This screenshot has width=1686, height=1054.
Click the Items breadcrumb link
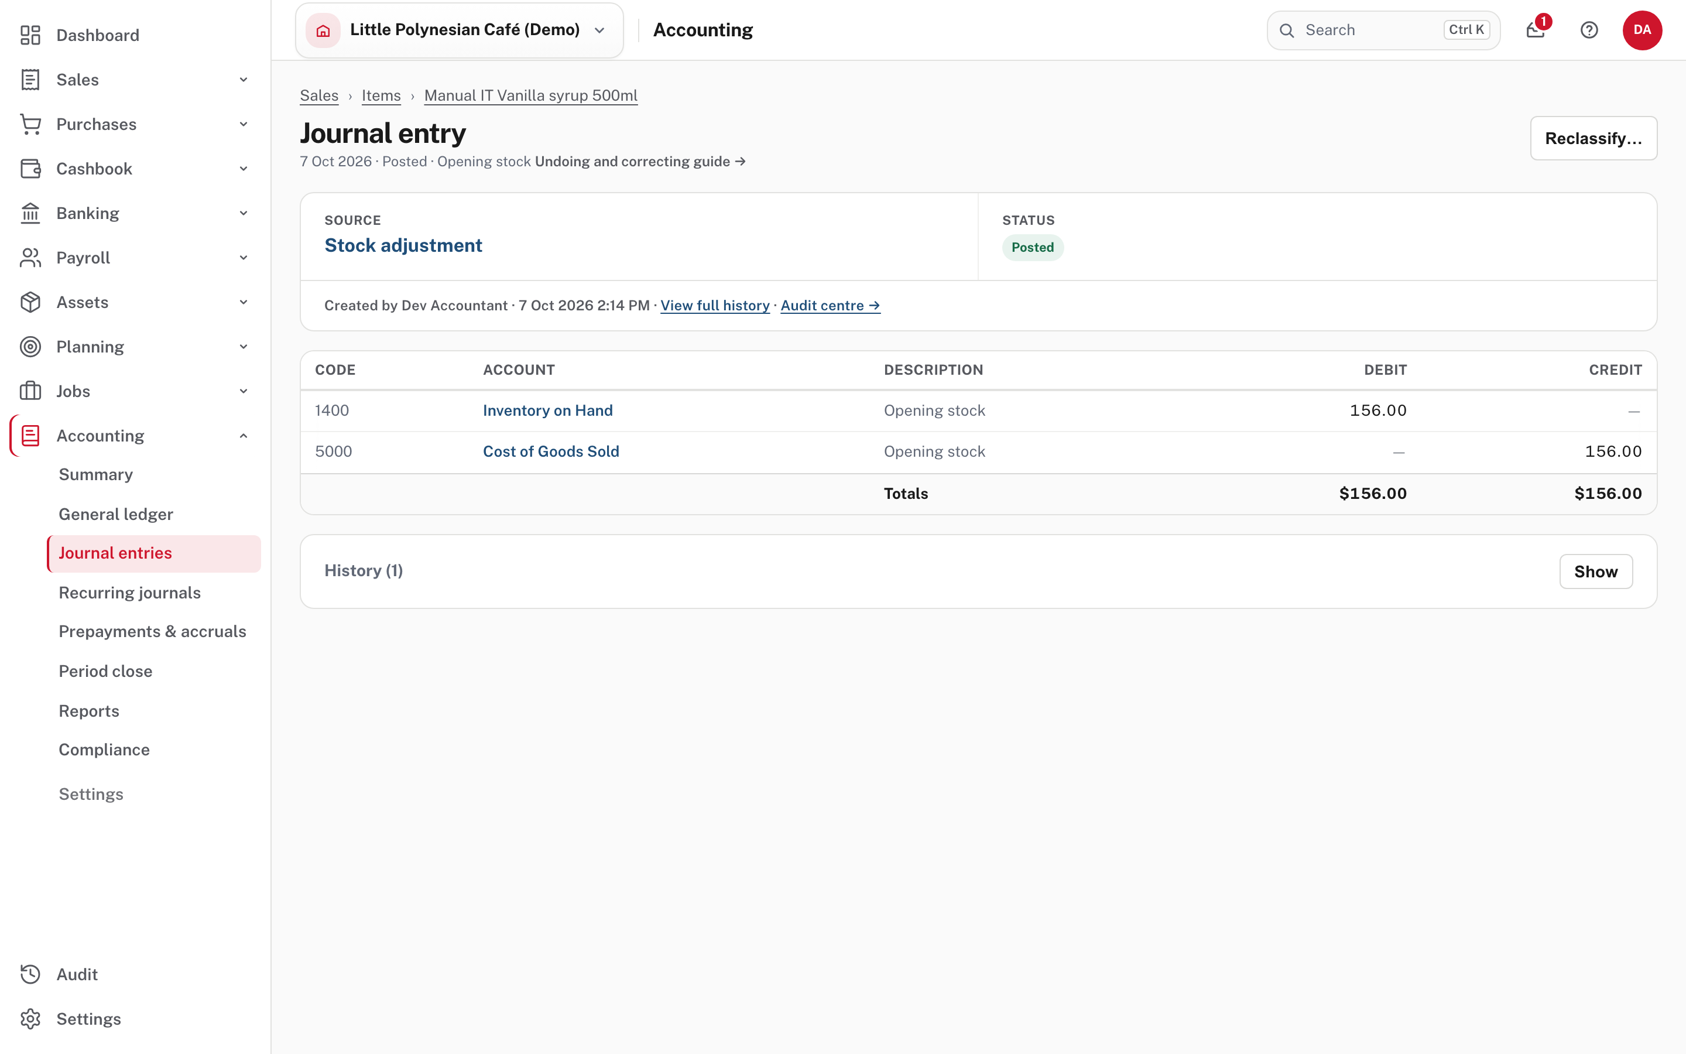point(381,95)
